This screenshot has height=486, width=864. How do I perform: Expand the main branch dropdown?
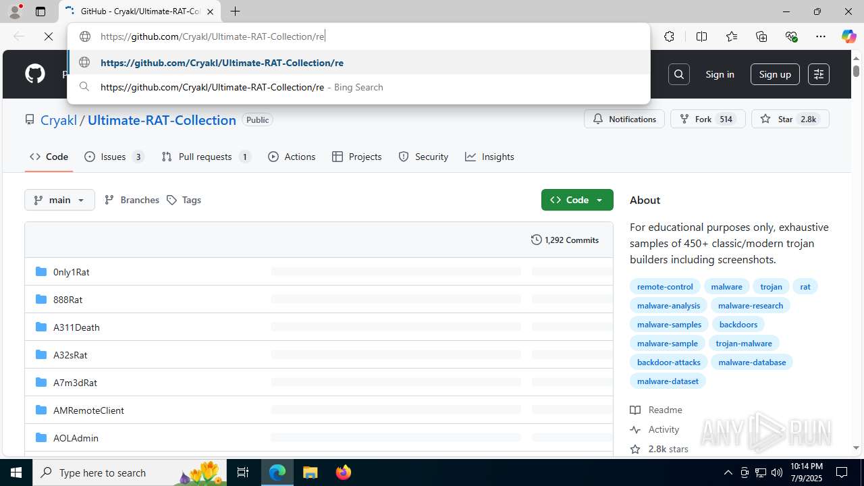click(59, 200)
